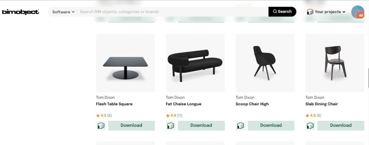This screenshot has height=145, width=369.
Task: Download the Flash Table Square object
Action: pyautogui.click(x=132, y=126)
